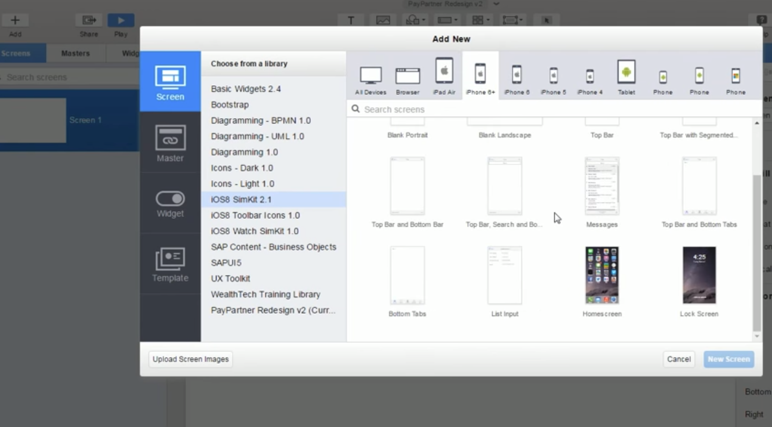Show templates for All Devices
The height and width of the screenshot is (427, 772).
(370, 76)
